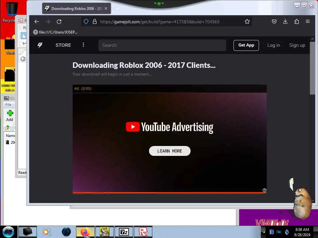Click the network tray icon
This screenshot has height=238, width=318.
pyautogui.click(x=279, y=232)
